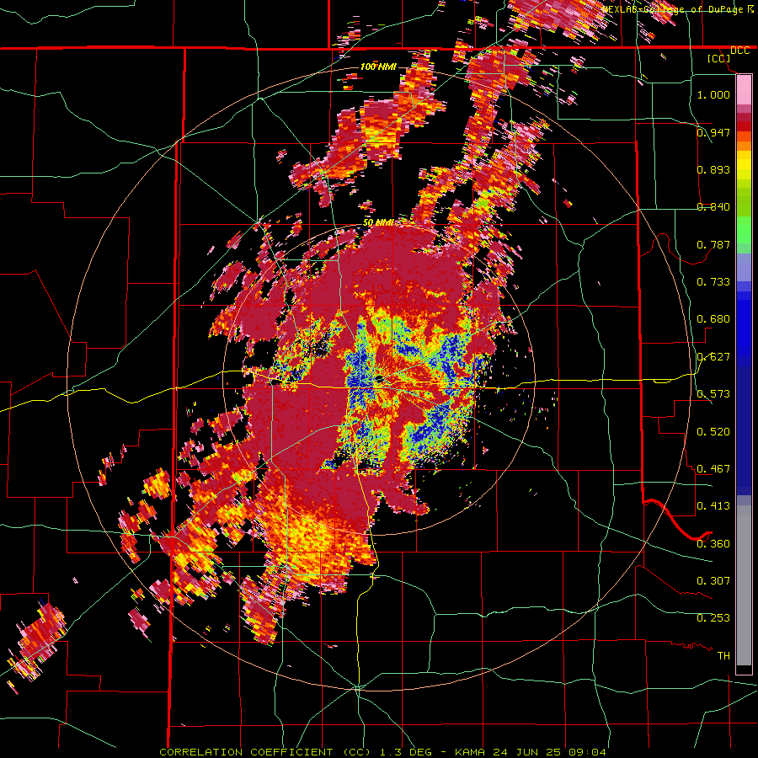Click the DCC label above the legend
This screenshot has width=758, height=758.
(740, 51)
